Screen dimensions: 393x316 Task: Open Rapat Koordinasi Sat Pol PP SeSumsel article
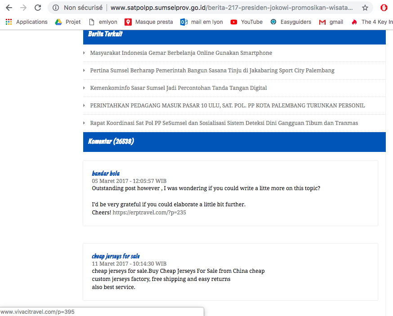224,123
